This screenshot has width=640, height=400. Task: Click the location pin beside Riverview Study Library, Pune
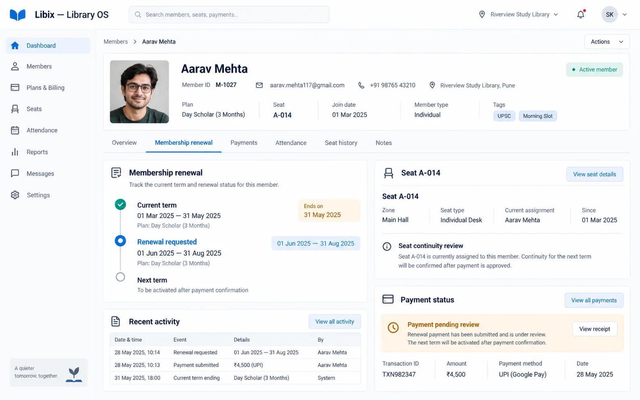[432, 85]
